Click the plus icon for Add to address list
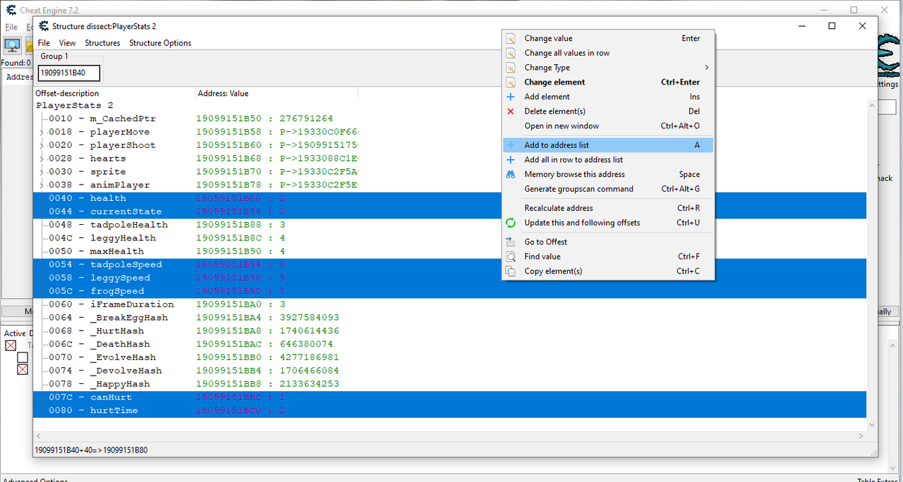The width and height of the screenshot is (903, 482). [511, 145]
